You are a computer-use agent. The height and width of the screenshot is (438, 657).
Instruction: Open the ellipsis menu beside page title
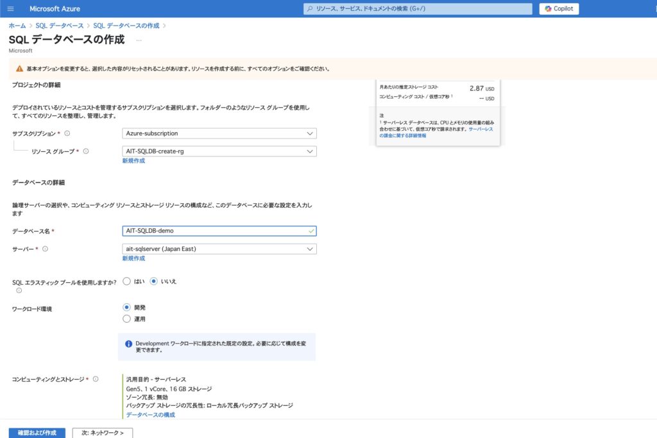click(139, 40)
